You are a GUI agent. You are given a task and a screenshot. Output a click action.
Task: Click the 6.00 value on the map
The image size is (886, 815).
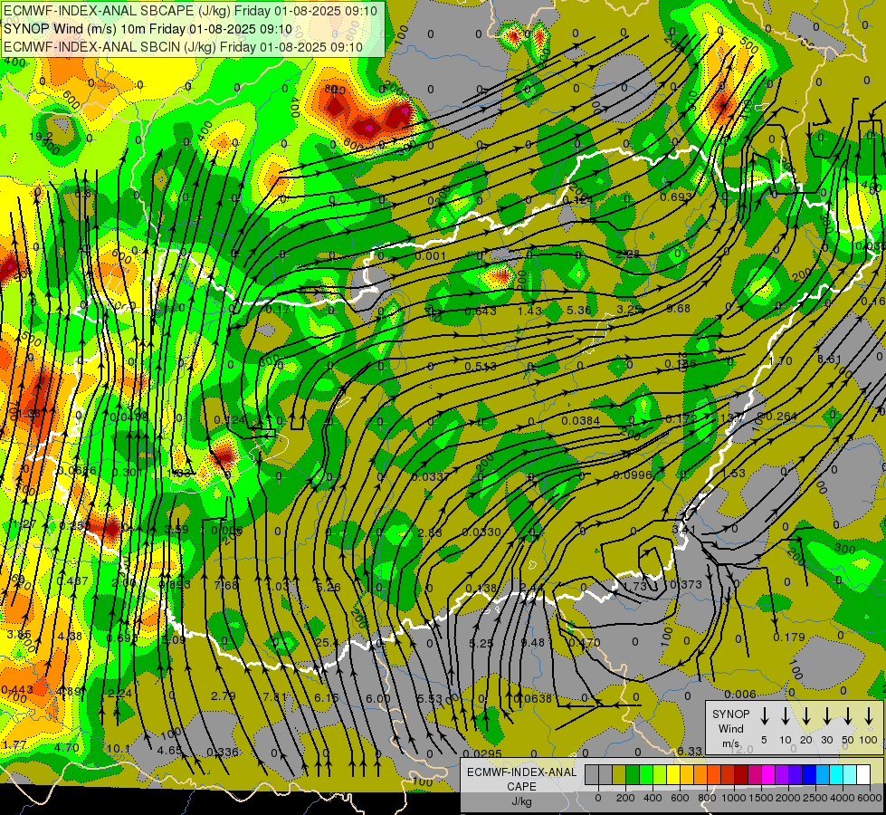click(x=377, y=698)
